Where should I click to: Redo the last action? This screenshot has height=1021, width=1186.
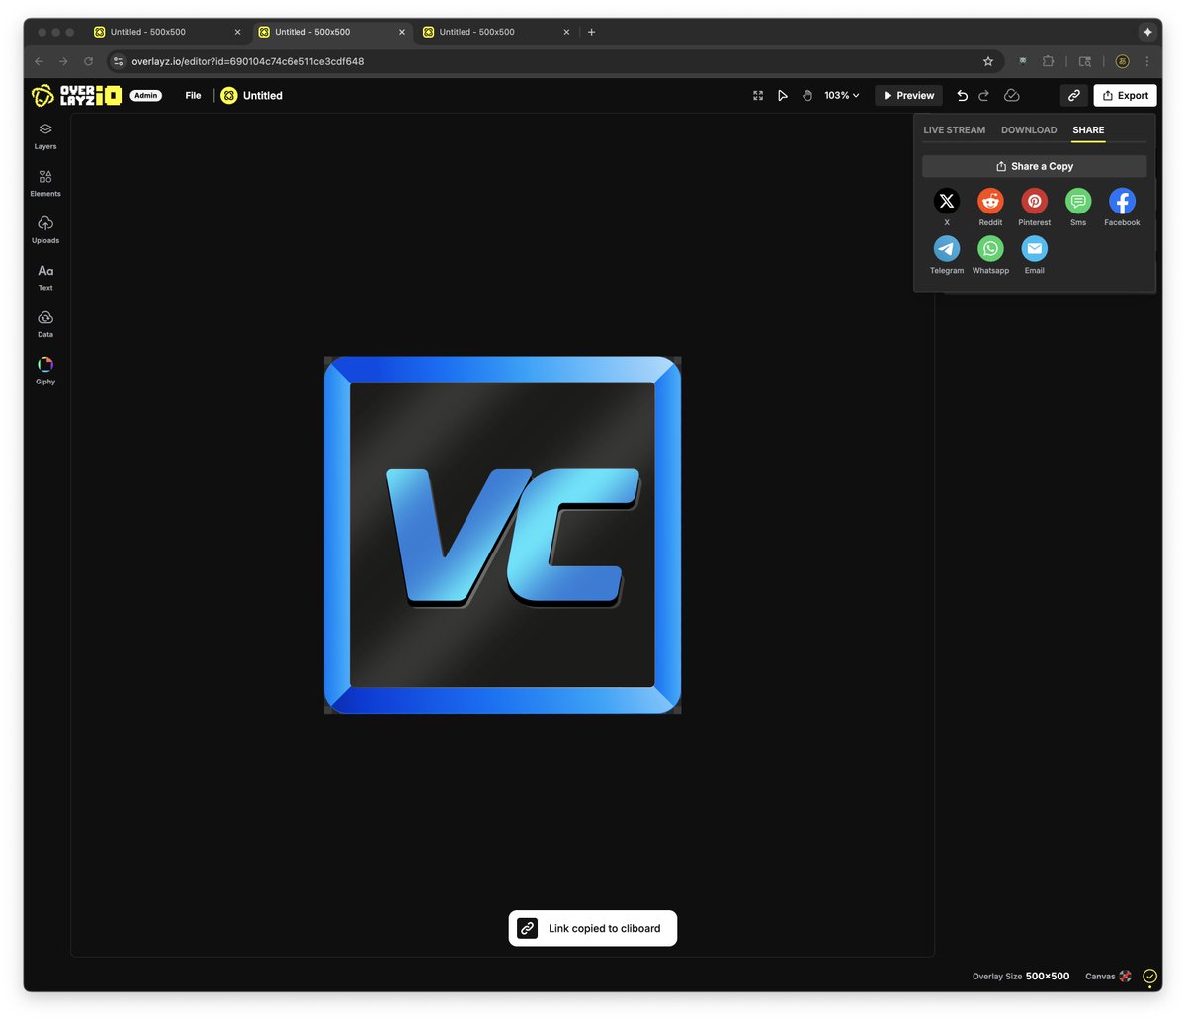983,96
